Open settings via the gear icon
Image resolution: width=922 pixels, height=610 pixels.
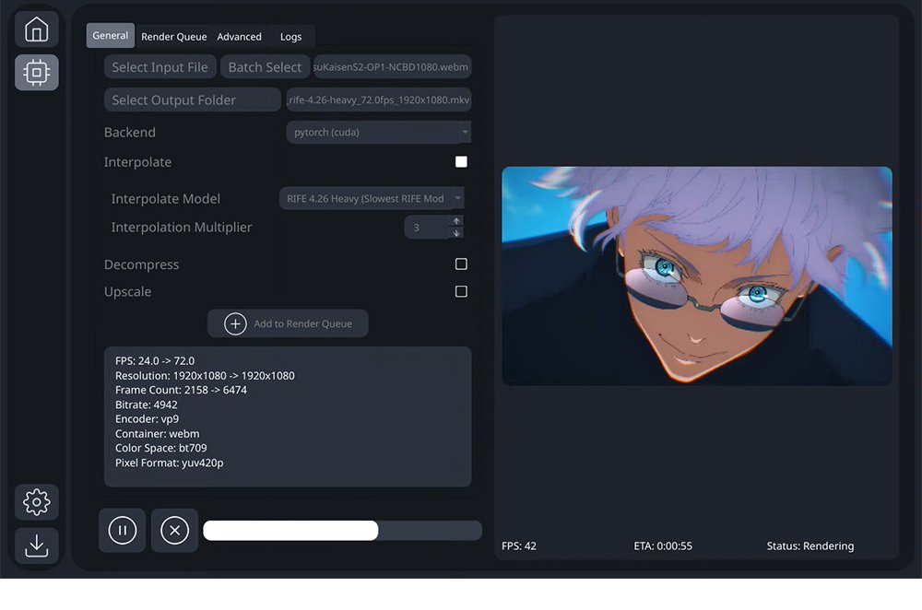coord(36,502)
